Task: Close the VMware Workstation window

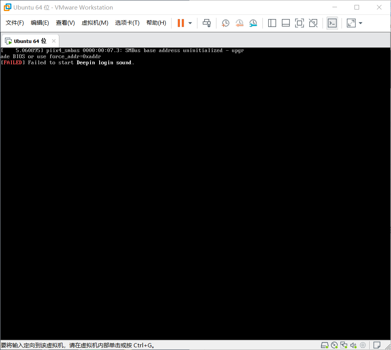Action: pyautogui.click(x=379, y=7)
